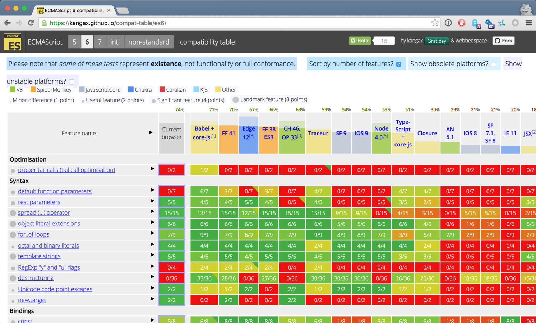
Task: Expand object literal extensions row arrow
Action: [152, 222]
